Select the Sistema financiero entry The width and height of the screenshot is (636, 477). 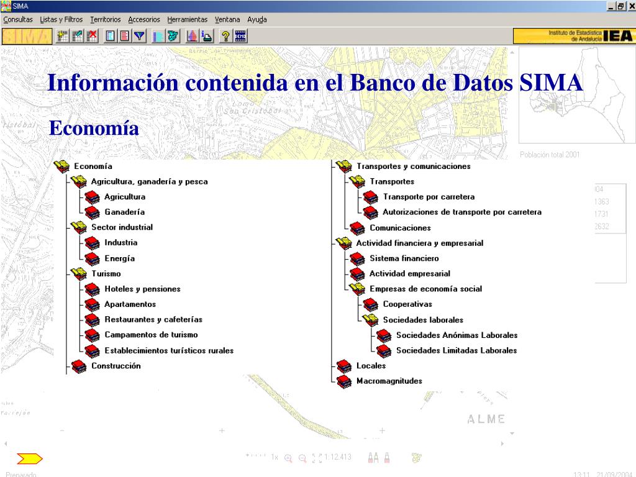(x=404, y=258)
